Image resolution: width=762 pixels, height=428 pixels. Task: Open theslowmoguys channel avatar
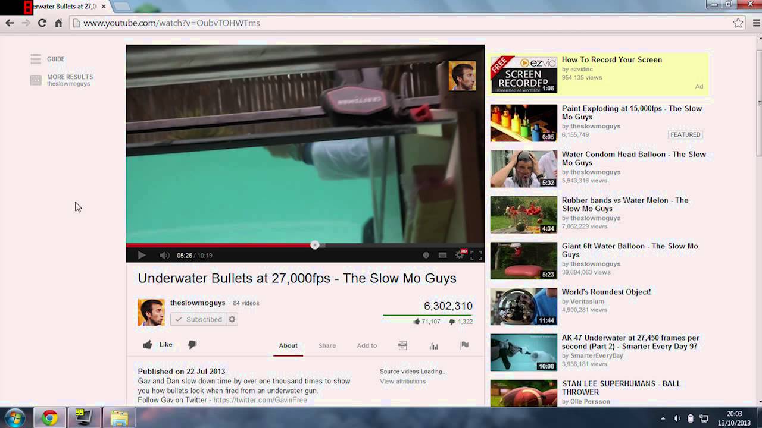[151, 313]
